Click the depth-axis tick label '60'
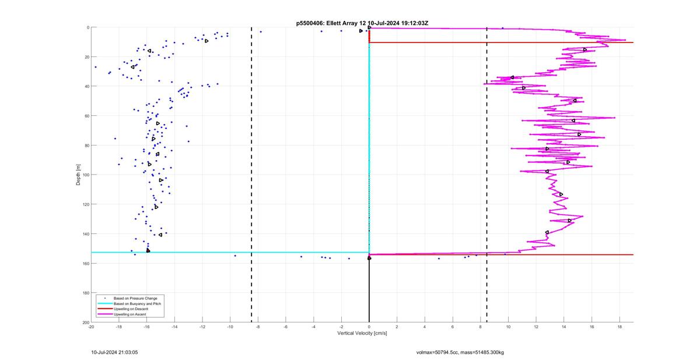Image resolution: width=700 pixels, height=362 pixels. [x=86, y=116]
